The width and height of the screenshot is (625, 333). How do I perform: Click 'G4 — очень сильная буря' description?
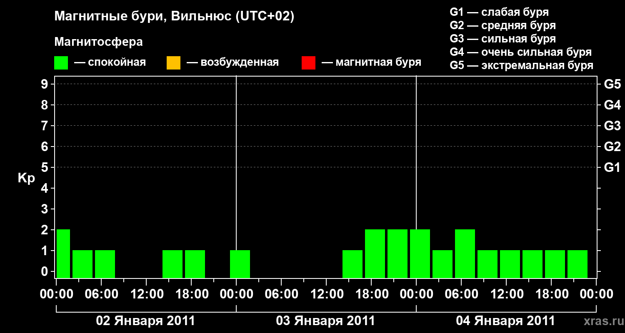[520, 52]
